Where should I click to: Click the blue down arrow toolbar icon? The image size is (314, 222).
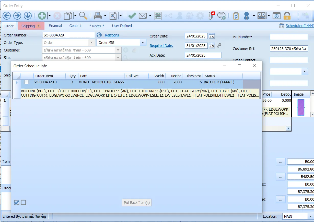28,16
